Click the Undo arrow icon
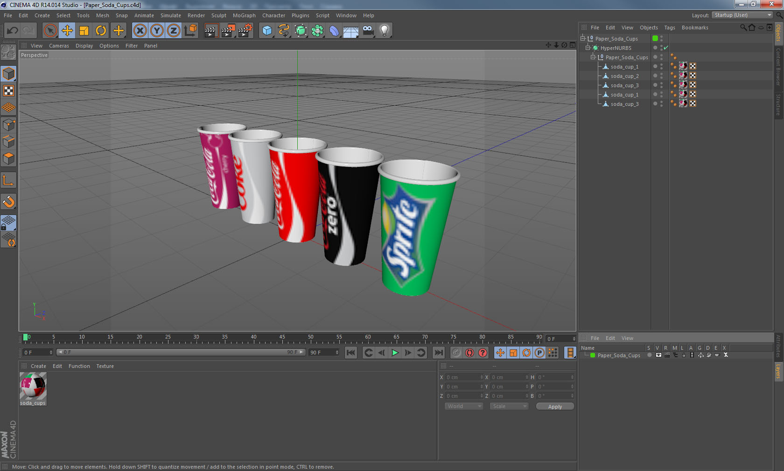Image resolution: width=784 pixels, height=471 pixels. tap(13, 31)
